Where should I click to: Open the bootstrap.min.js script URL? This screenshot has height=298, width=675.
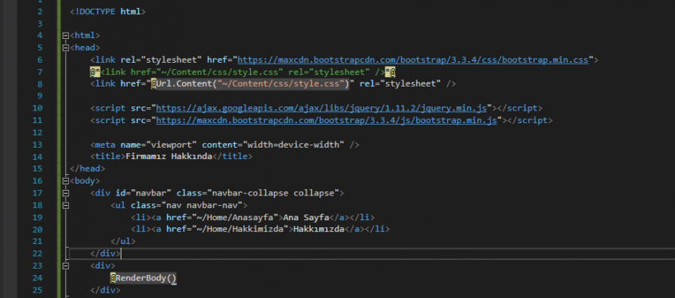[326, 120]
